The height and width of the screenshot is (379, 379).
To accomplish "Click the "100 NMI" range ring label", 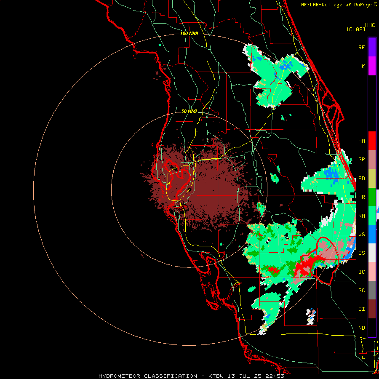I will (189, 33).
